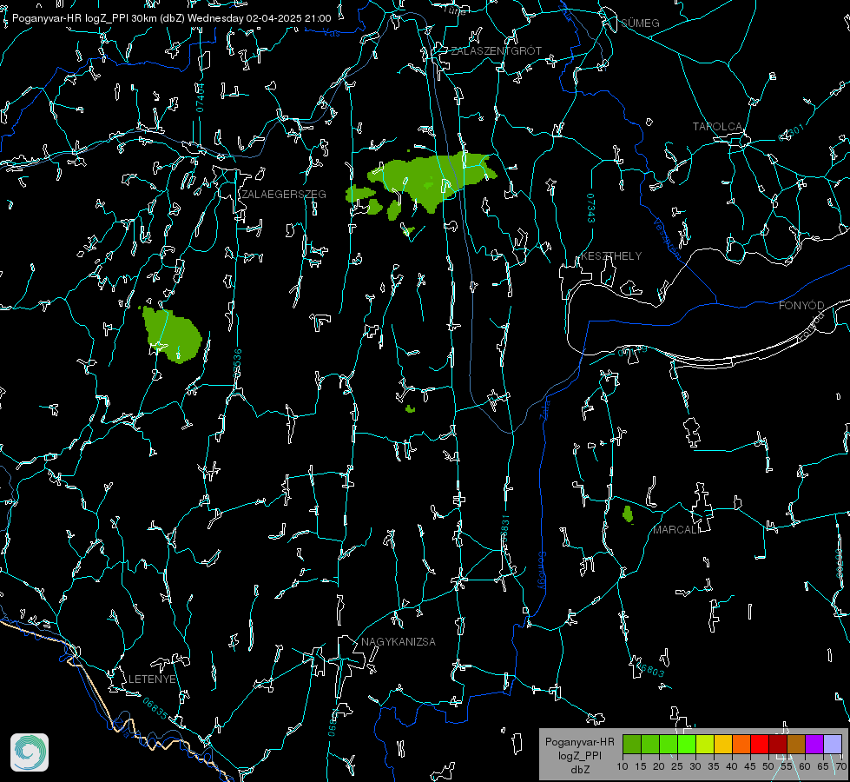Click the 'logZ_PPI' legend label
The width and height of the screenshot is (850, 782).
580,755
